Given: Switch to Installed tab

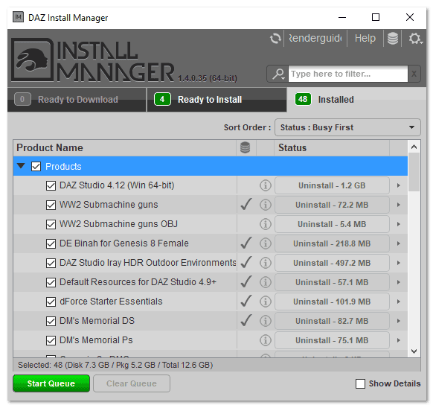Looking at the screenshot, I should (356, 100).
